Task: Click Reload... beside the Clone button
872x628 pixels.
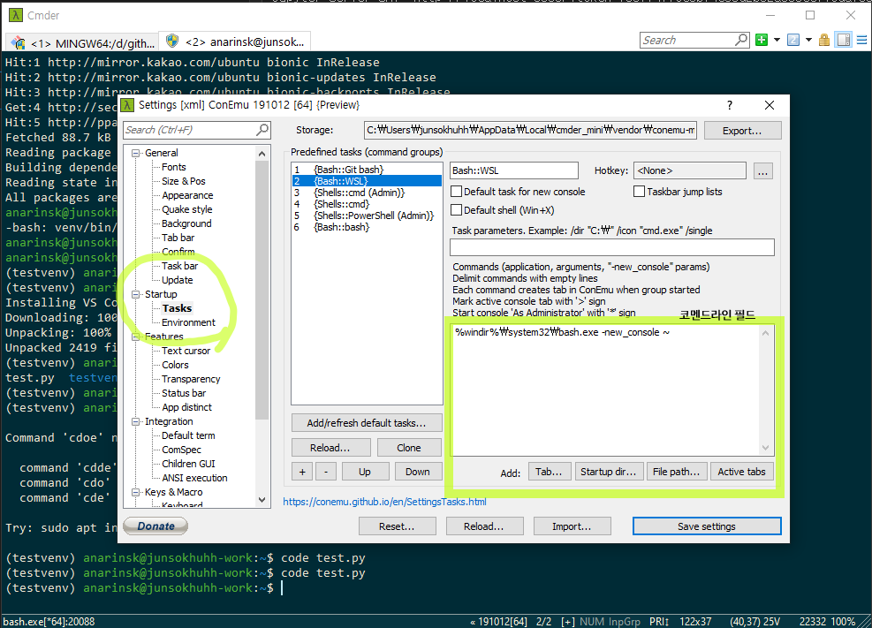Action: pos(330,448)
